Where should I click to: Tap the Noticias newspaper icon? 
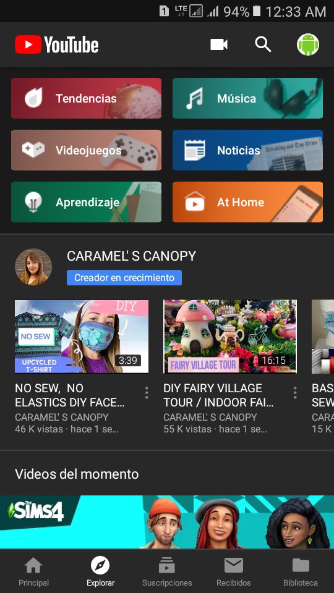point(195,150)
